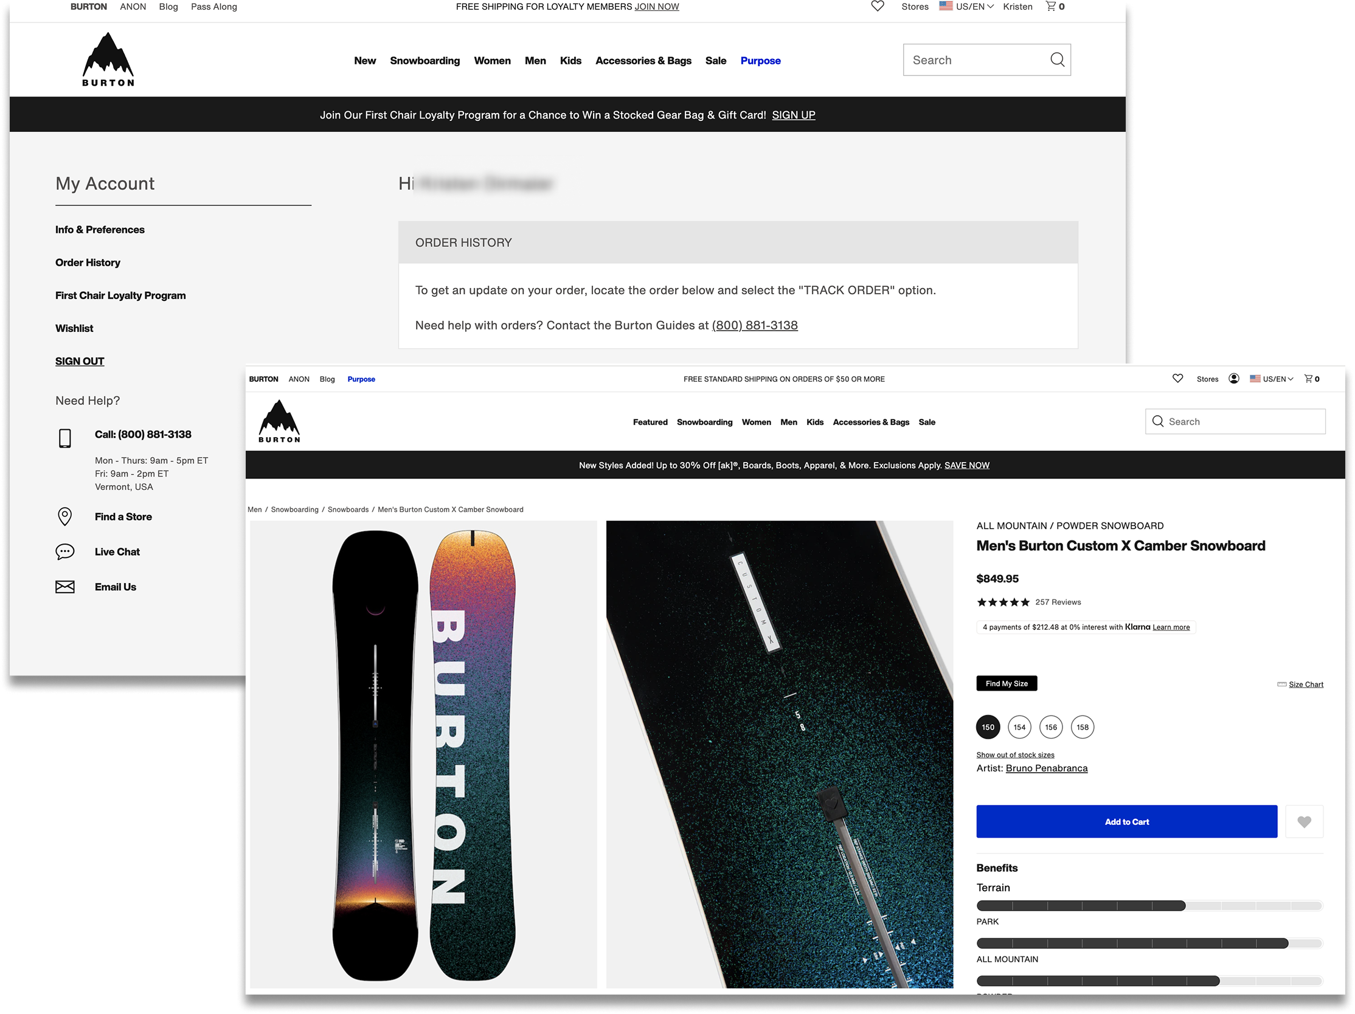Click the Burton mountain logo on account page
This screenshot has height=1014, width=1355.
[108, 60]
